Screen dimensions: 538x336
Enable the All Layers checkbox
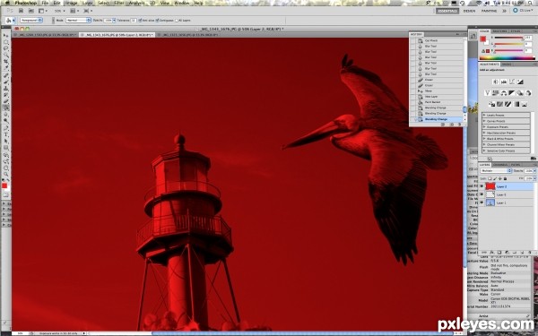pyautogui.click(x=177, y=21)
